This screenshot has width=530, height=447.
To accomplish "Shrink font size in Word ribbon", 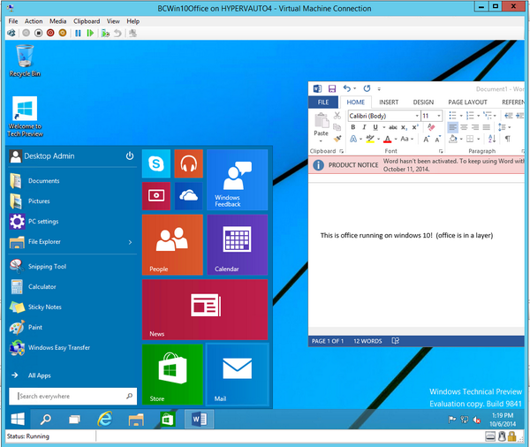I will coord(438,139).
